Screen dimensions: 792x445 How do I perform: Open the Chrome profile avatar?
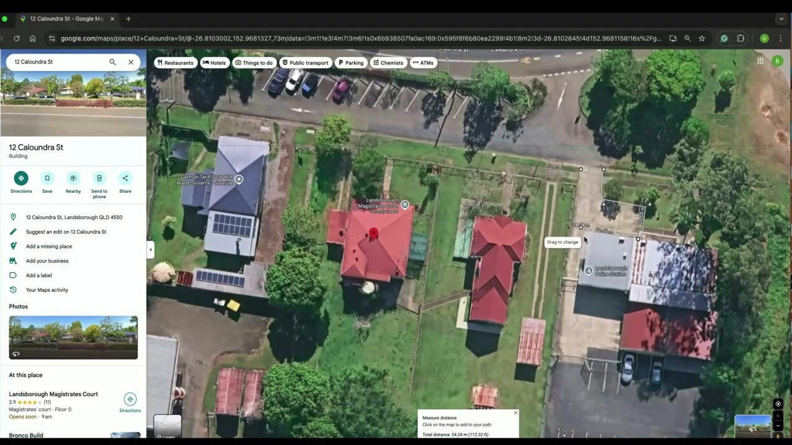point(764,38)
